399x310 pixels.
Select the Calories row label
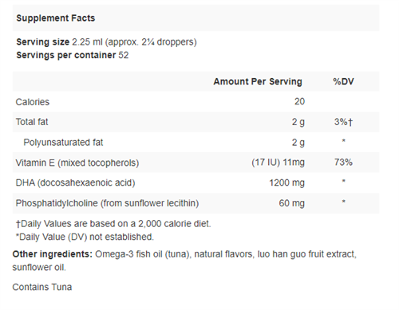33,102
